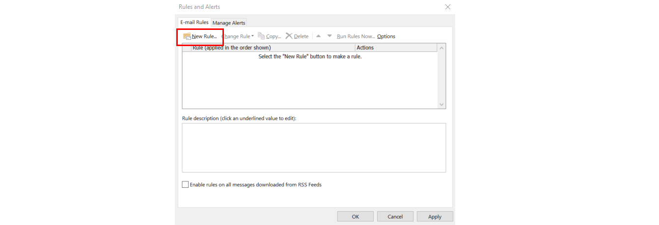
Task: Move rule up with the arrow
Action: (x=318, y=36)
